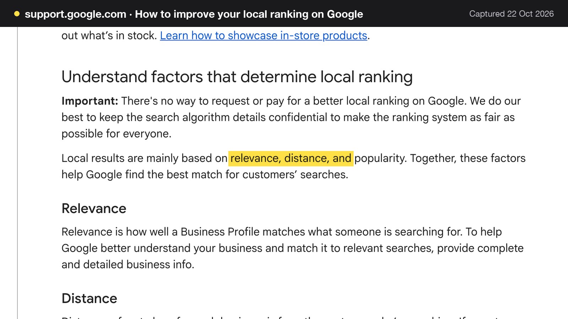Viewport: 568px width, 319px height.
Task: Select the bold 'Important:' label
Action: point(90,101)
